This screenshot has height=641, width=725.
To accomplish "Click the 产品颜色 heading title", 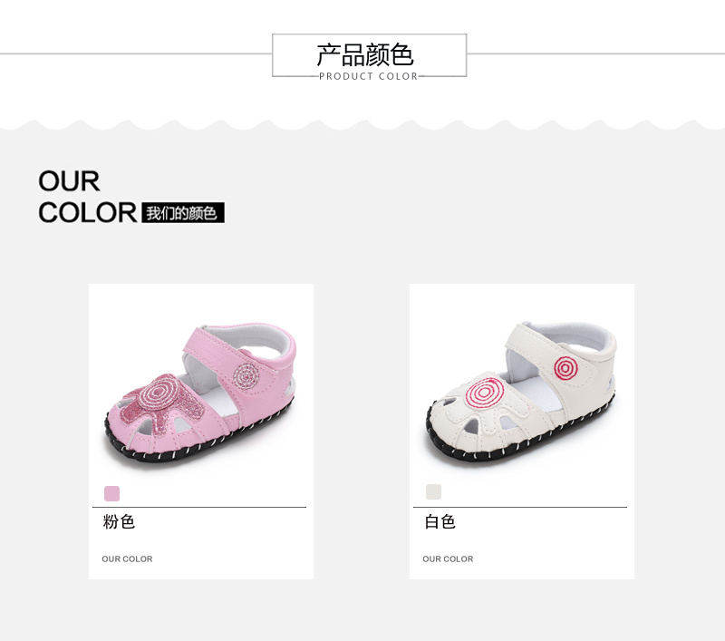I will click(365, 55).
